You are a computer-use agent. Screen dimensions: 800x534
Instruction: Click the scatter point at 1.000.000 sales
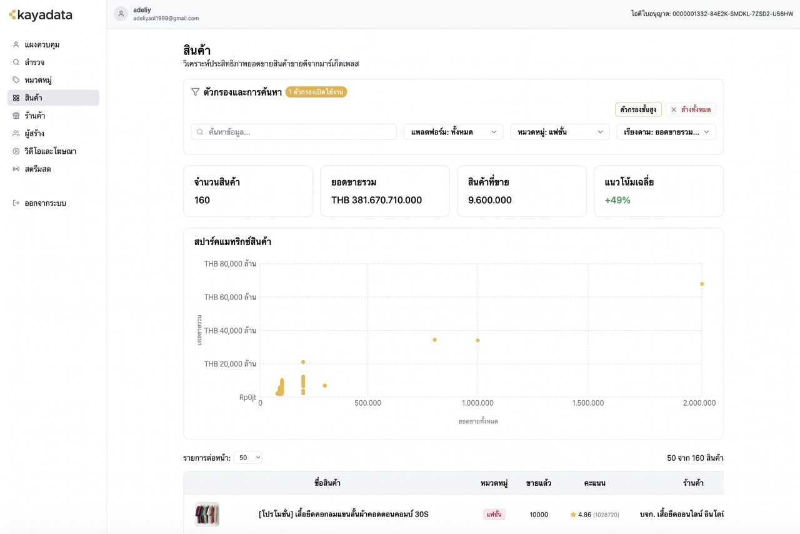tap(477, 340)
